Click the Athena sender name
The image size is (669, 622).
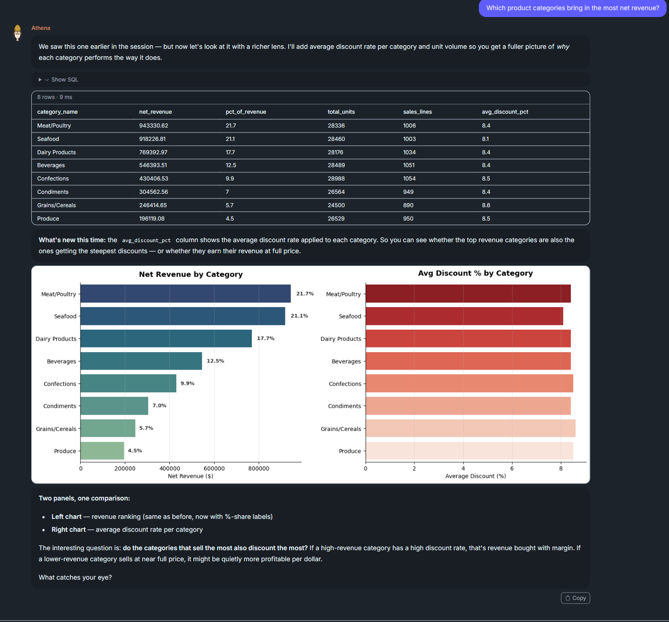click(x=41, y=28)
